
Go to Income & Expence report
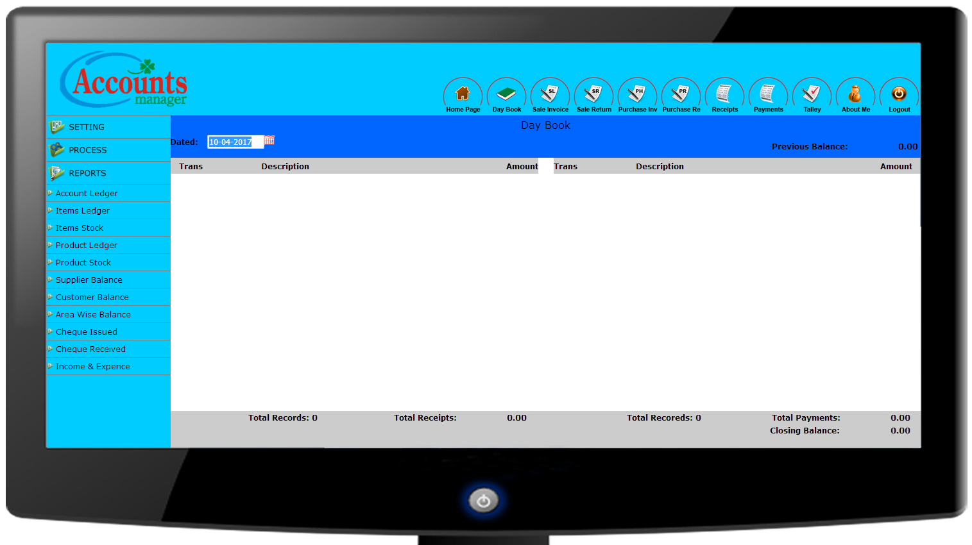[x=92, y=366]
